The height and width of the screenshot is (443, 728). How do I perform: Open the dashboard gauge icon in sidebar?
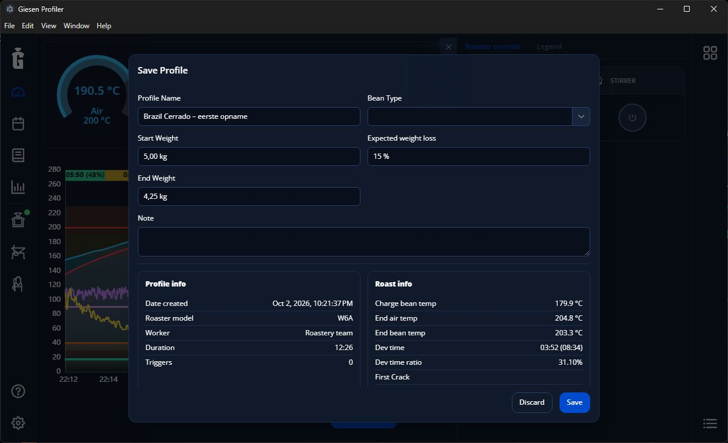click(18, 92)
